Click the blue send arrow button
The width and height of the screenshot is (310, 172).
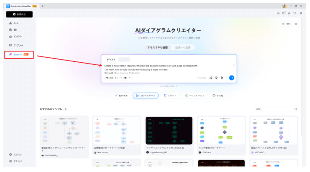coord(231,78)
